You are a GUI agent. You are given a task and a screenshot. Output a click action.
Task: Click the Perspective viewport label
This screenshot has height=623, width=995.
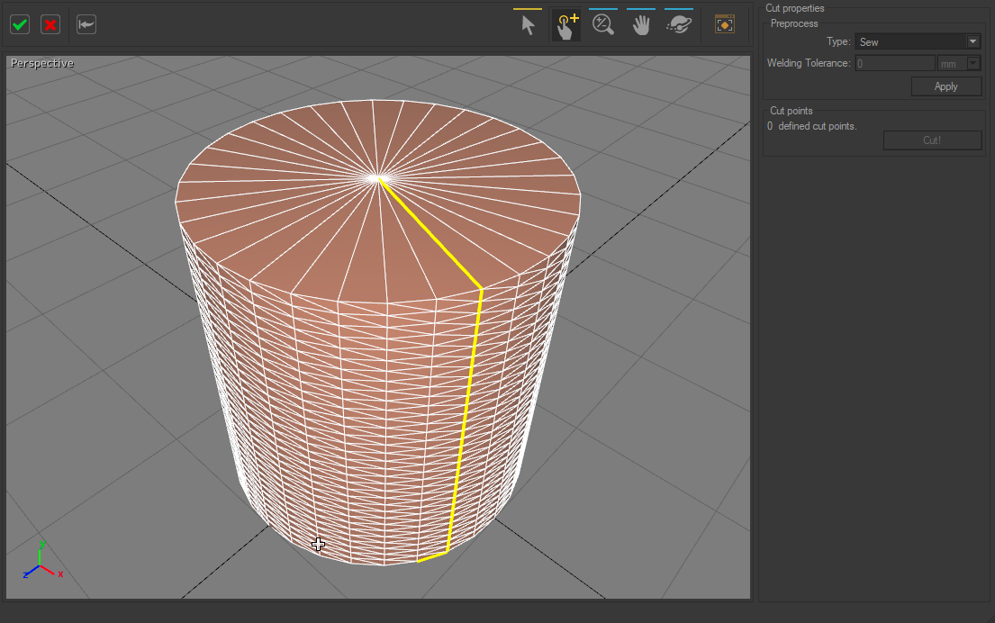(42, 63)
